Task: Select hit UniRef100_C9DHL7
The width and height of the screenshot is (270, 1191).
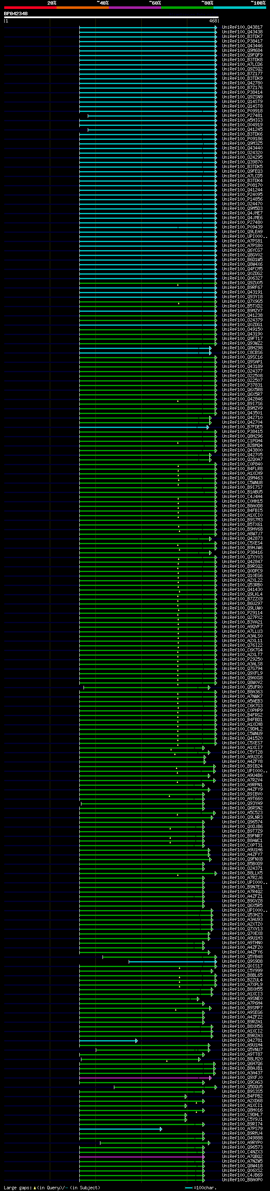Action: (x=242, y=1115)
